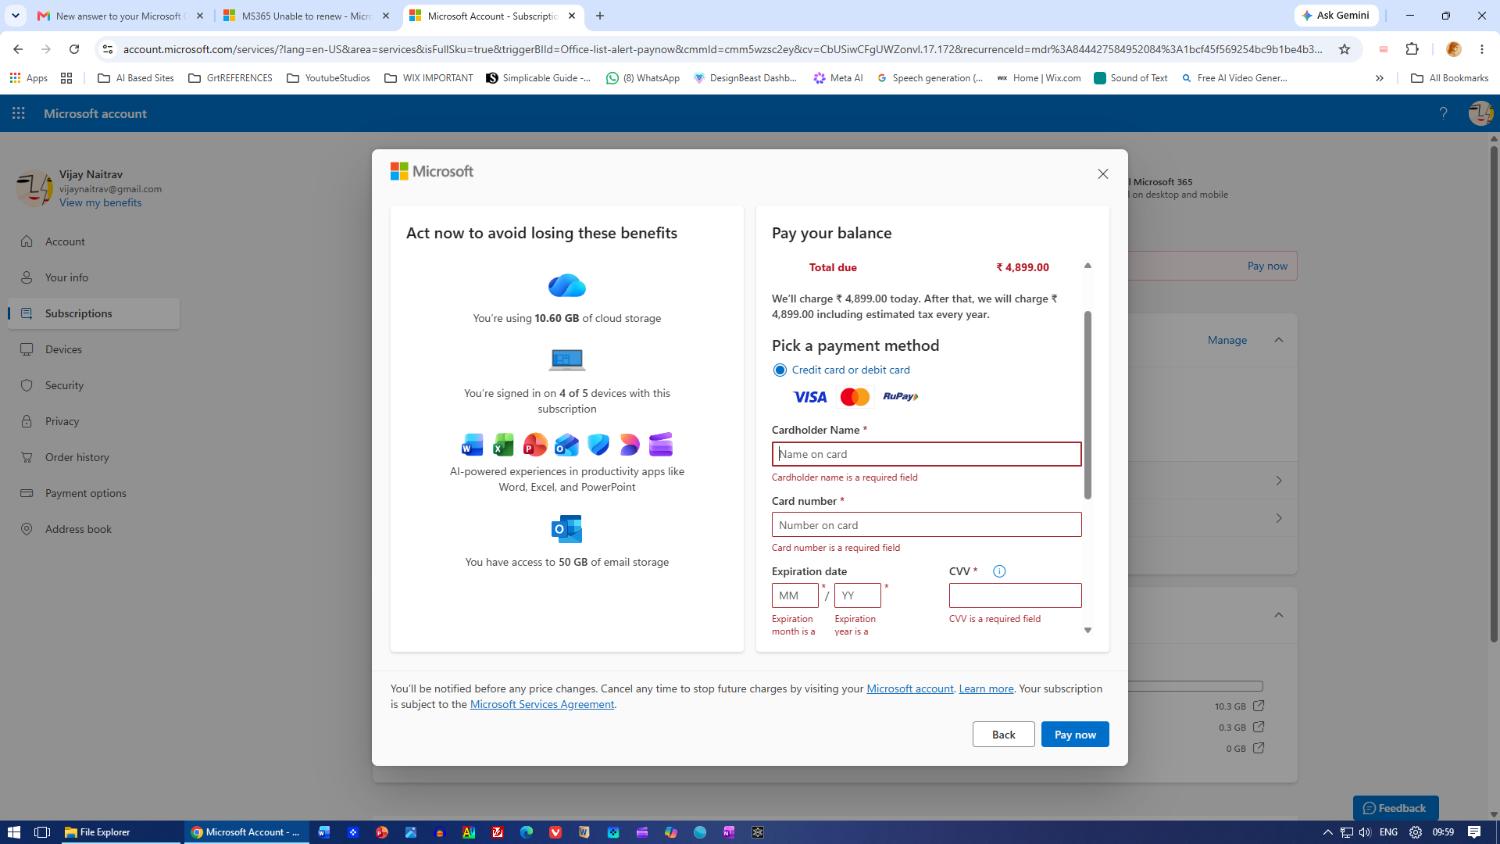Screen dimensions: 1500x844
Task: Select Subscriptions in the sidebar
Action: (x=94, y=313)
